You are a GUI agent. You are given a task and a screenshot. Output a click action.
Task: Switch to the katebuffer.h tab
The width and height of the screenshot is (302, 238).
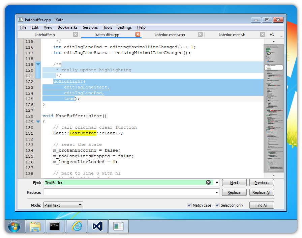pyautogui.click(x=45, y=35)
